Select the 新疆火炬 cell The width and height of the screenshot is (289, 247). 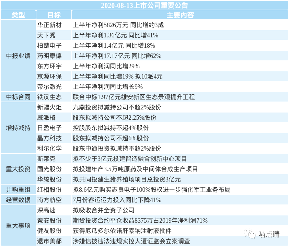coord(54,107)
